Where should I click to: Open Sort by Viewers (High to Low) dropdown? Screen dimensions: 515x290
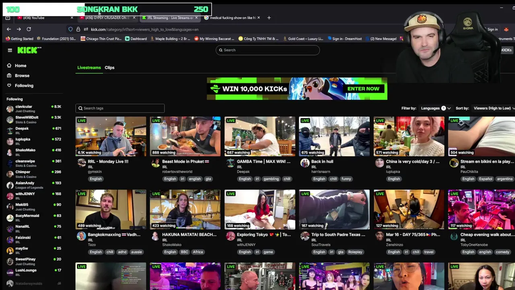[494, 108]
